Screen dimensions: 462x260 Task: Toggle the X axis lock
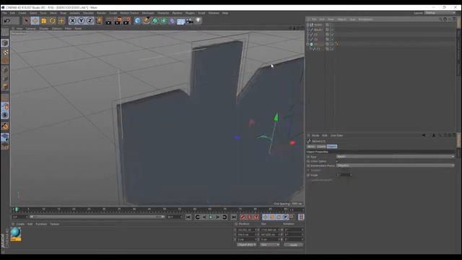pyautogui.click(x=72, y=21)
